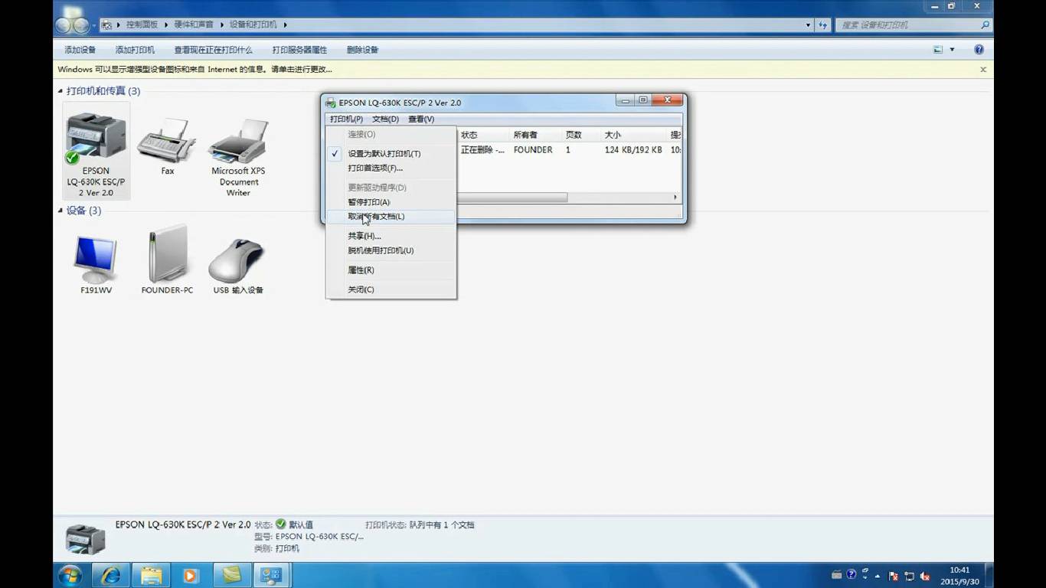
Task: Toggle 设置为默认打印机(T) checked menu item
Action: (x=391, y=153)
